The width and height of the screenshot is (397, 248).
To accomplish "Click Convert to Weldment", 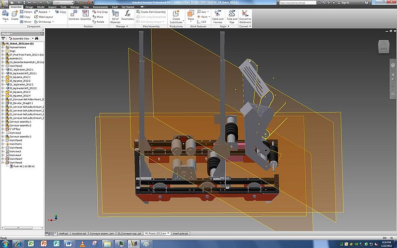I will pyautogui.click(x=245, y=17).
